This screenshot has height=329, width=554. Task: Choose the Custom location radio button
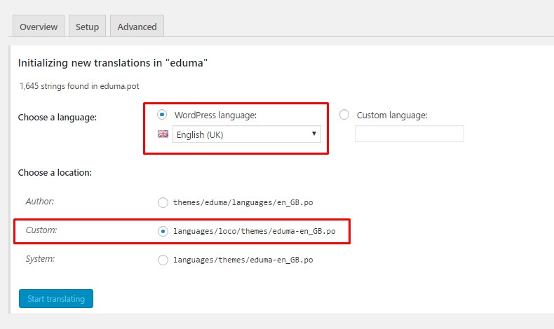[163, 230]
